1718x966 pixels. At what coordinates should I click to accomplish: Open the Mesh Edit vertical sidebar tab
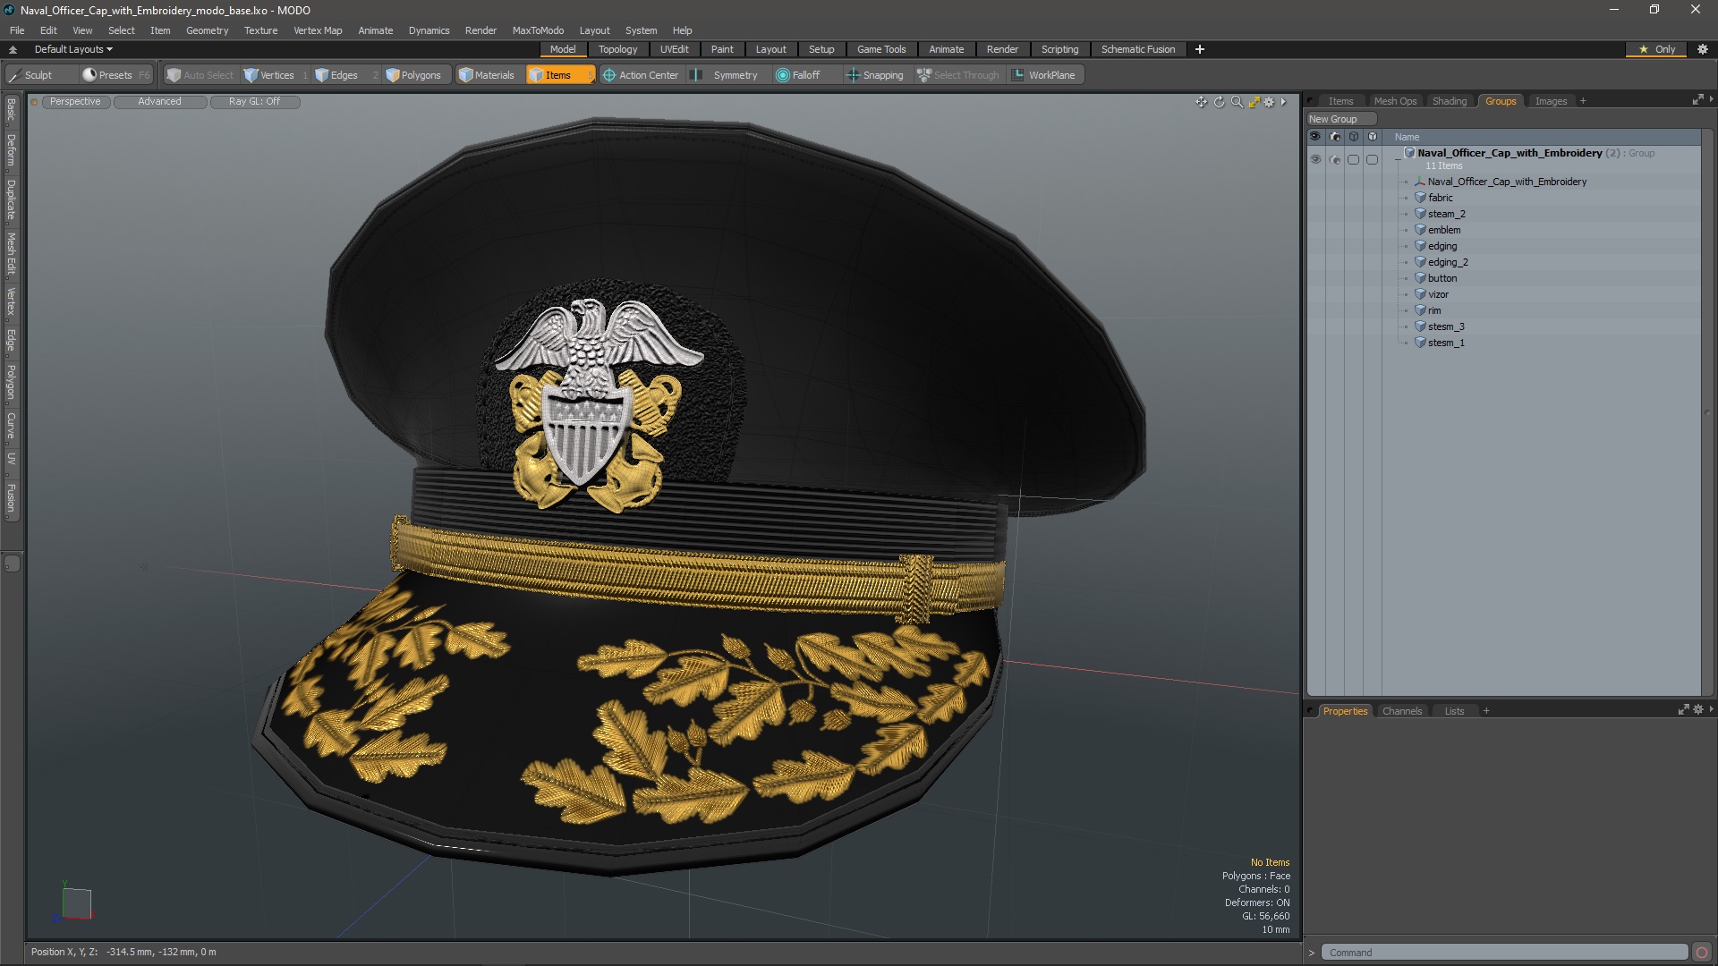(11, 254)
